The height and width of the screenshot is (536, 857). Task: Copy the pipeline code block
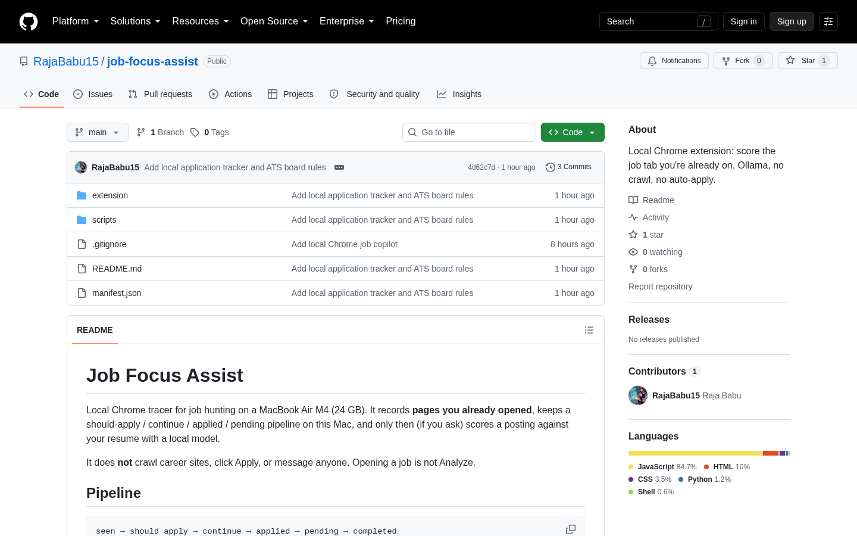coord(571,529)
